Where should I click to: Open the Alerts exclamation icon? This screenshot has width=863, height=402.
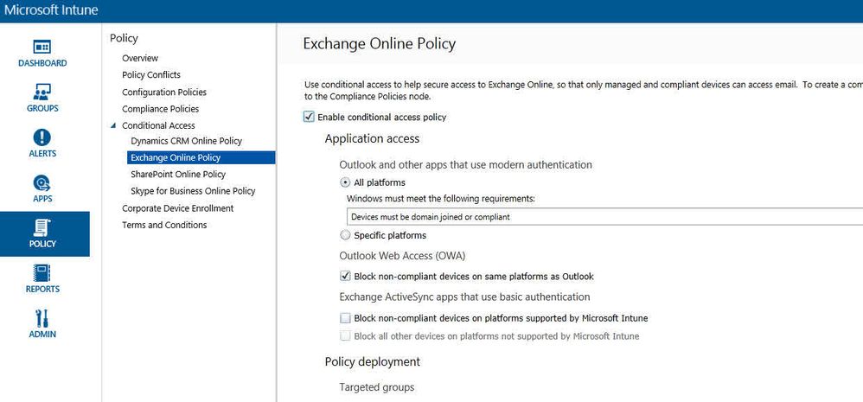pos(42,137)
